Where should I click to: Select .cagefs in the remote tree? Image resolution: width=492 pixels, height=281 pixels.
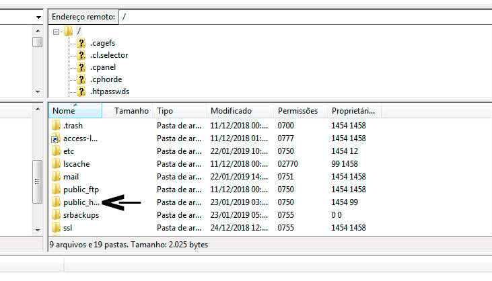103,43
